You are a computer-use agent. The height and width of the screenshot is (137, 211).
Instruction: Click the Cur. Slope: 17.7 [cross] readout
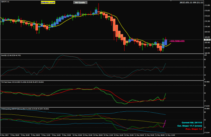[190, 126]
